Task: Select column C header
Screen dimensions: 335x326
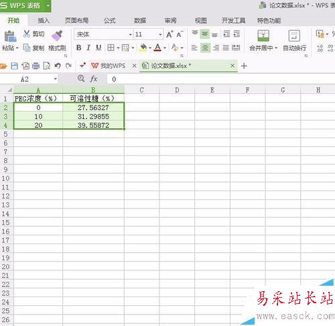Action: pos(141,90)
